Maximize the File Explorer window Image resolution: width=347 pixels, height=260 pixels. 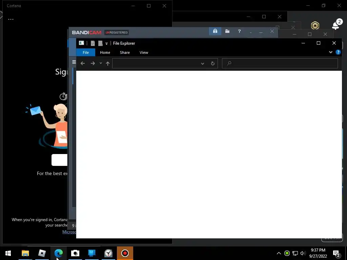coord(319,43)
